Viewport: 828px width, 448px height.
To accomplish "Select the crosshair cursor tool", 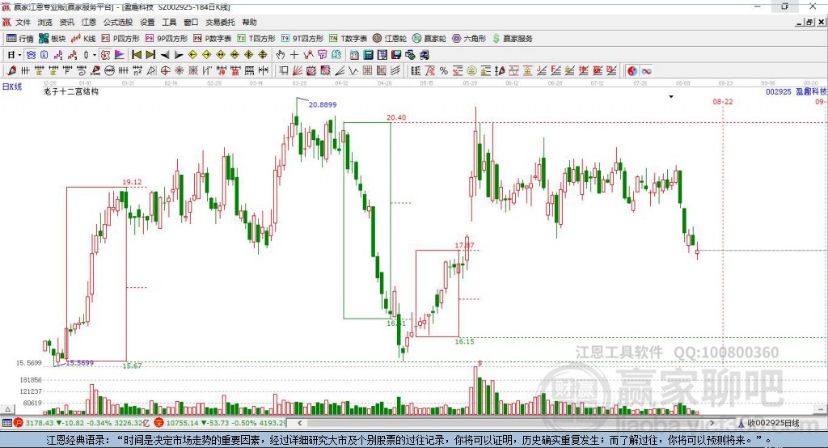I will [294, 55].
